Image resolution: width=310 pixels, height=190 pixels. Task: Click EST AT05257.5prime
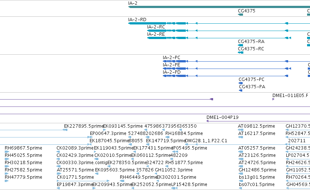[257, 148]
